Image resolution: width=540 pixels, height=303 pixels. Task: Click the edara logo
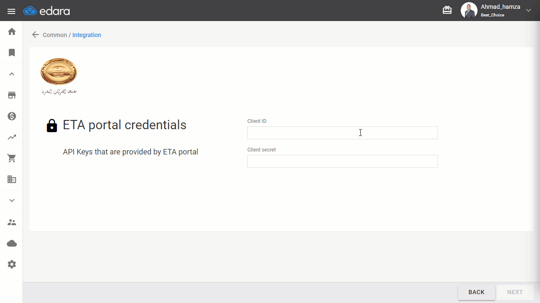coord(47,11)
